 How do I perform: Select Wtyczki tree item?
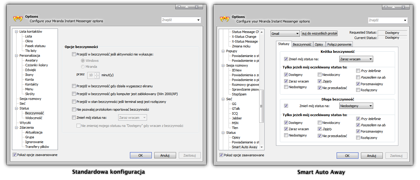tap(25, 123)
